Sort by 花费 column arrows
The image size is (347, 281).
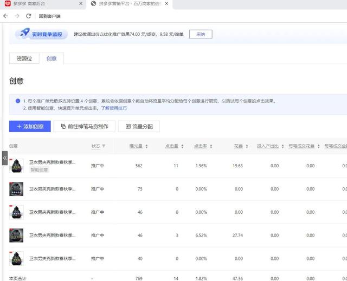(x=247, y=146)
